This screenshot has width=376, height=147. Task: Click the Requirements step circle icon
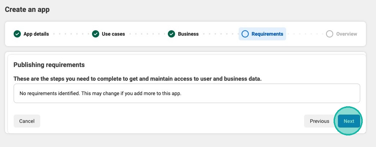tap(245, 34)
